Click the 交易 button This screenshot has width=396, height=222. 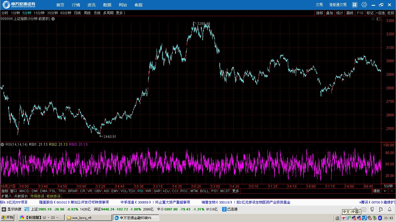[x=319, y=5]
